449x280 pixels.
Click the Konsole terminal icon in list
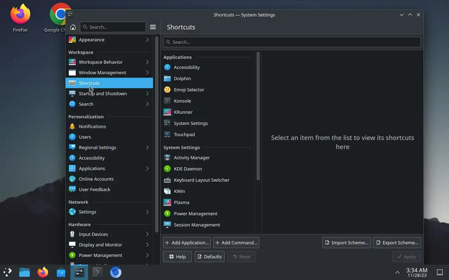[x=167, y=101]
